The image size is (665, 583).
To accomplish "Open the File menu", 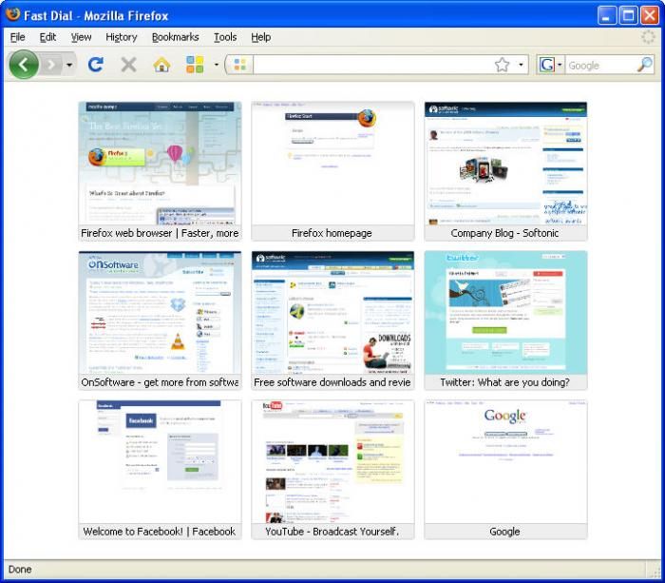I will pyautogui.click(x=17, y=37).
